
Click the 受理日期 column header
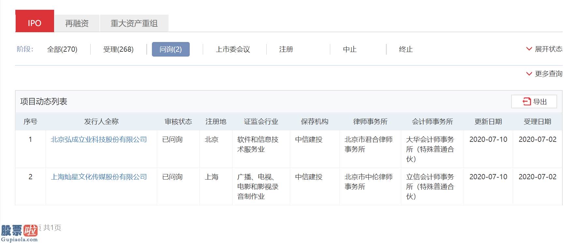[x=538, y=122]
